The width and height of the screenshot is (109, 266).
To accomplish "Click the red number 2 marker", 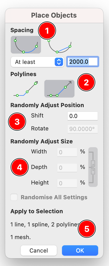I will (x=86, y=83).
